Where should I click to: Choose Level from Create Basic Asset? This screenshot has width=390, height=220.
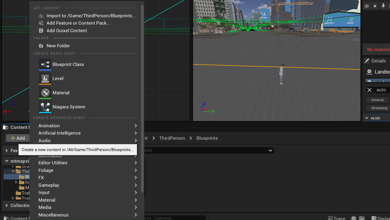87,78
